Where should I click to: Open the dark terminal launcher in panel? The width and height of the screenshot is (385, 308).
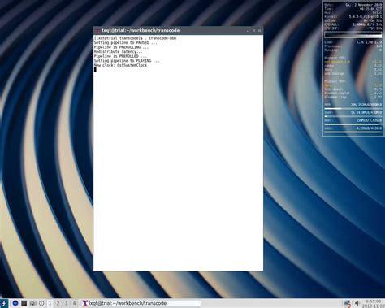click(24, 303)
